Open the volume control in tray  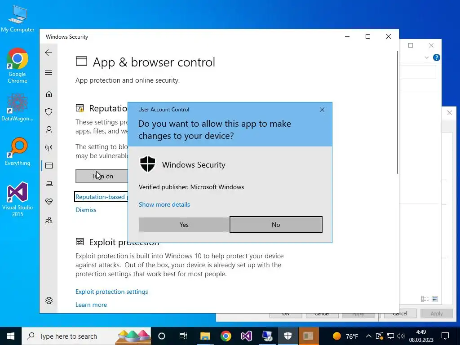[x=400, y=336]
